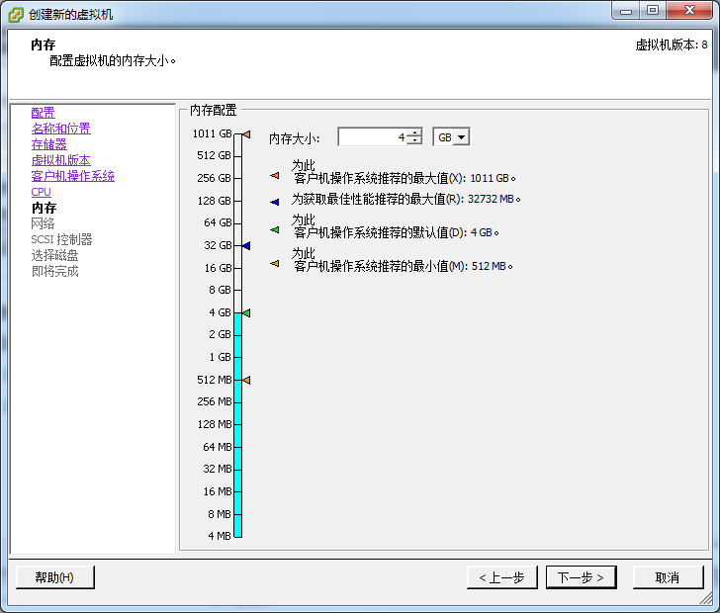Image resolution: width=720 pixels, height=613 pixels.
Task: Open the 名称和位置 step link
Action: click(x=60, y=129)
